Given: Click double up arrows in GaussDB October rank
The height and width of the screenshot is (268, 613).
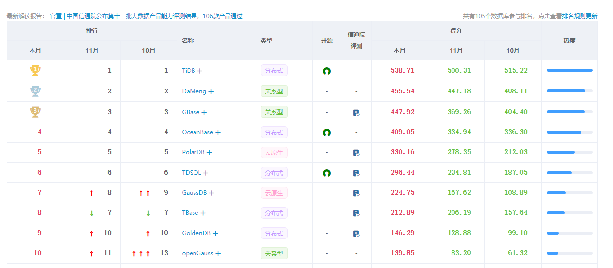Looking at the screenshot, I should point(144,193).
